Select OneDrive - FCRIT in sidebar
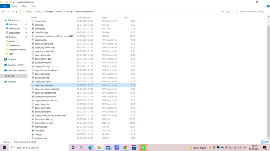The width and height of the screenshot is (270, 151). (15, 65)
